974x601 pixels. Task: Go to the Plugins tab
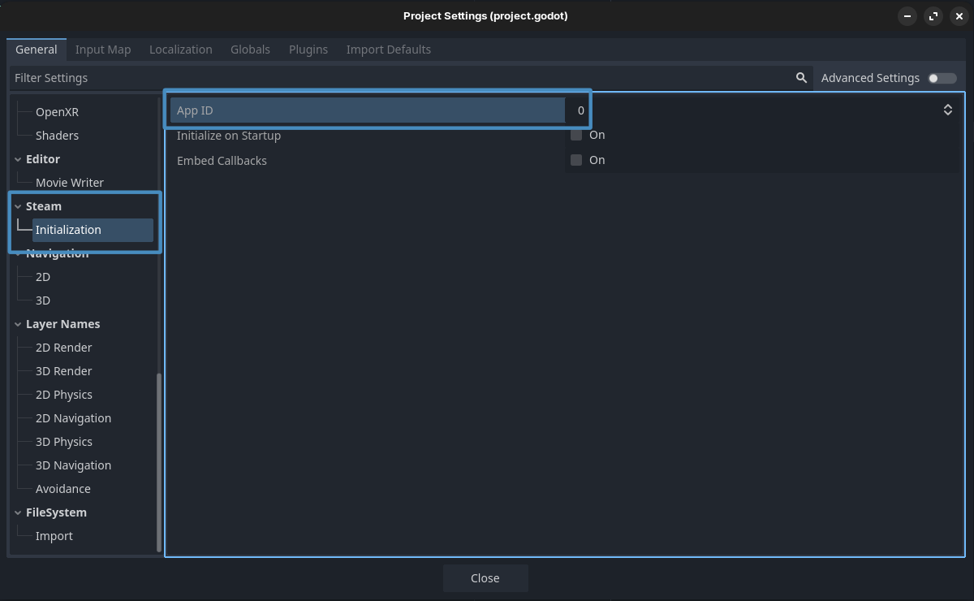coord(308,50)
